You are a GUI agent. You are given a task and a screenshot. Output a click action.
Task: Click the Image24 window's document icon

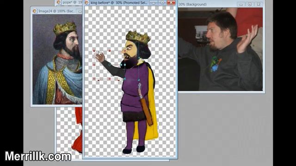(x=35, y=11)
